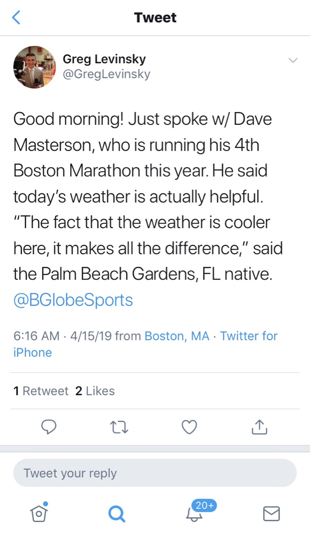Expand tweet options chevron menu

293,61
